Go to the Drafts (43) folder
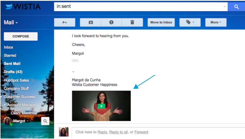Screen dimensions: 245x139 click(13, 72)
